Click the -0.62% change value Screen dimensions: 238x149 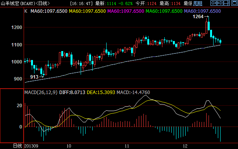tap(125, 3)
